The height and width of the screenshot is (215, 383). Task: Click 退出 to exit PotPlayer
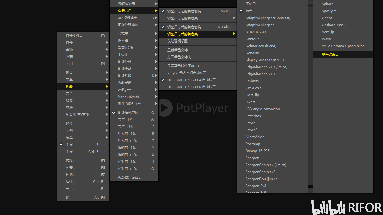click(x=83, y=198)
